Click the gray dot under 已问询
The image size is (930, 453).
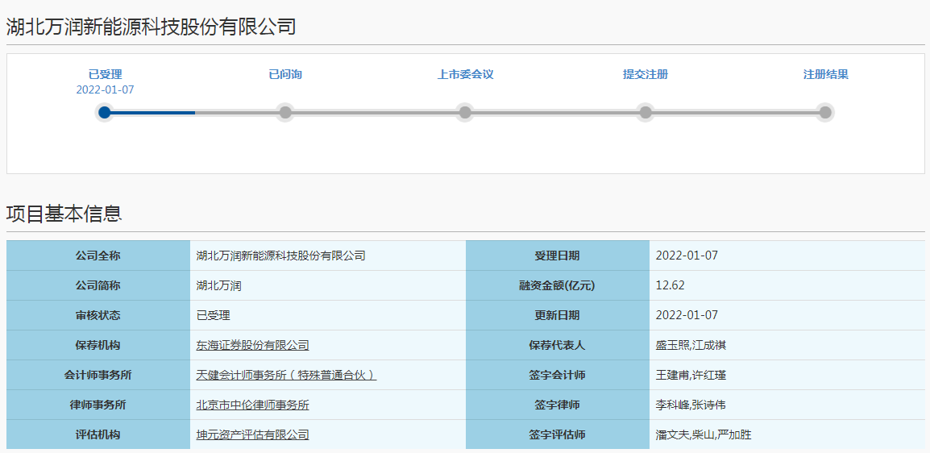click(284, 113)
